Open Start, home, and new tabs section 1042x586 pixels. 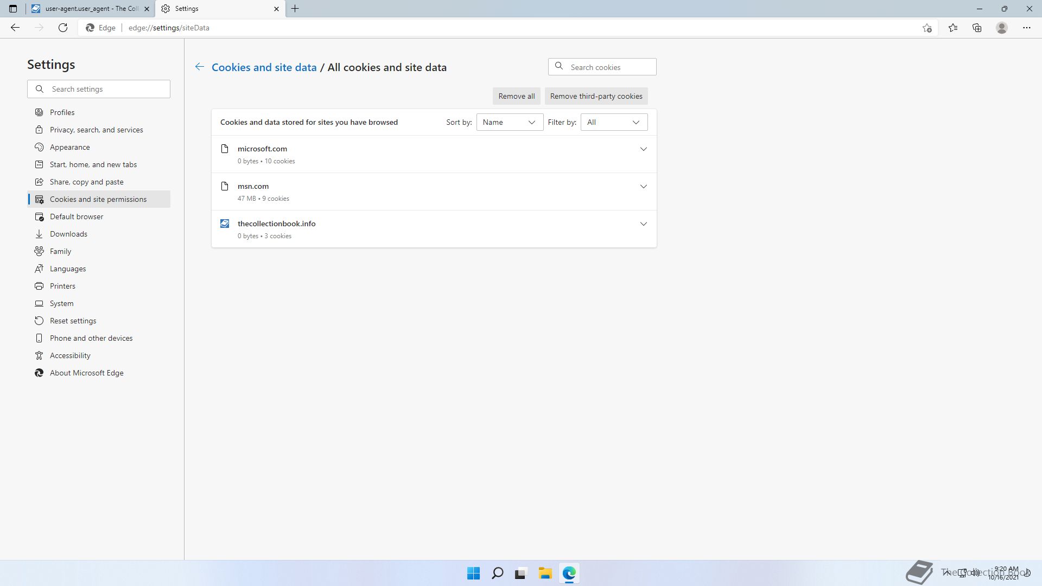click(x=99, y=164)
